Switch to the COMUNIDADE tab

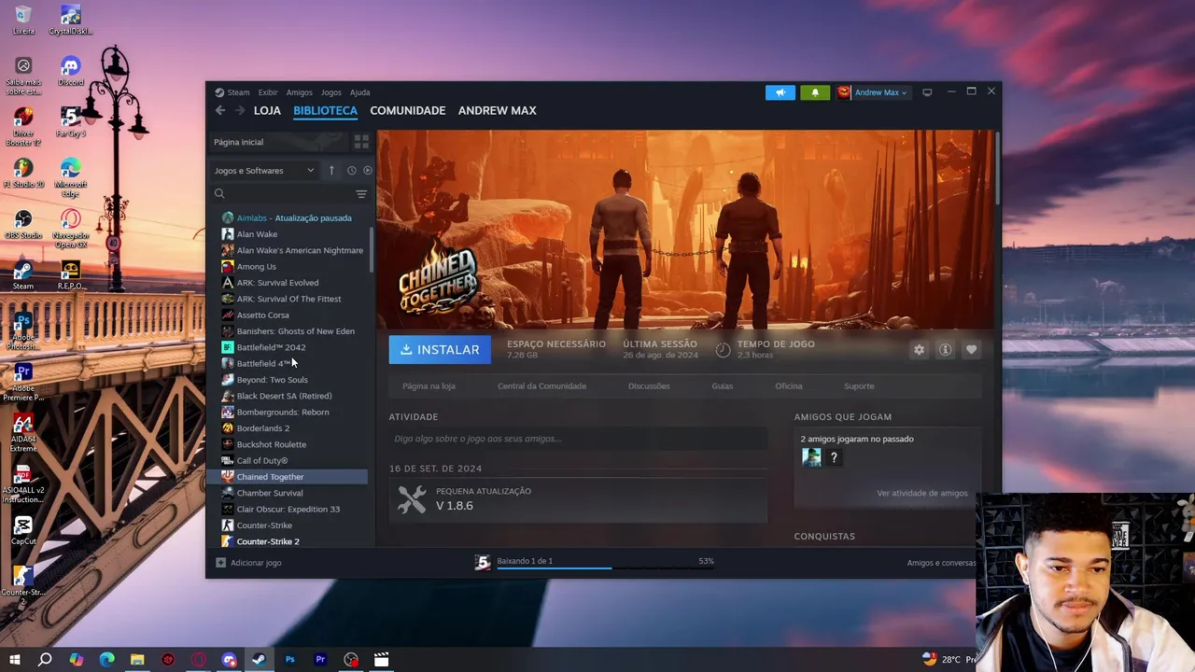click(407, 110)
